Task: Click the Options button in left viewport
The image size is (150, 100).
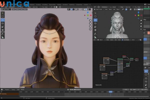Action: (x=88, y=7)
